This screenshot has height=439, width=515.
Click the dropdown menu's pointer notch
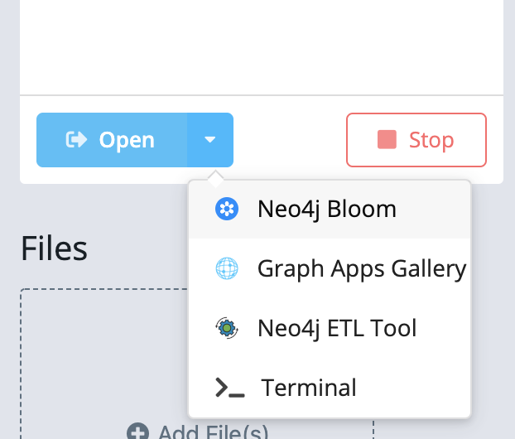point(214,176)
